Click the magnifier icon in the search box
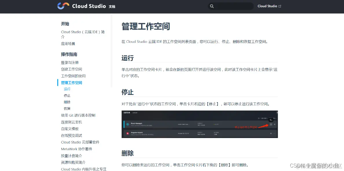Viewport: 344px width, 171px height. tap(212, 6)
